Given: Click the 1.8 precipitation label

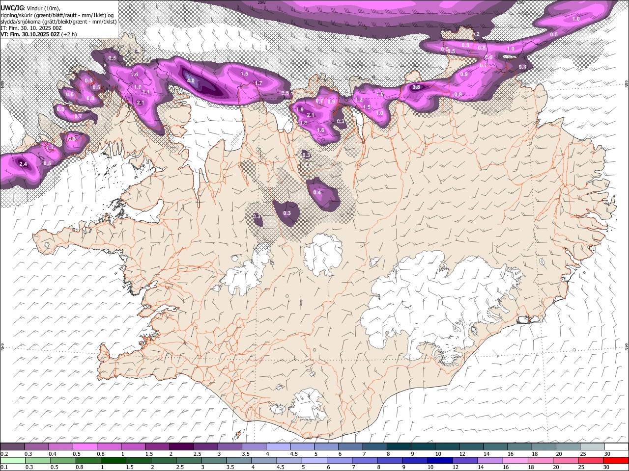Looking at the screenshot, I should click(x=303, y=123).
